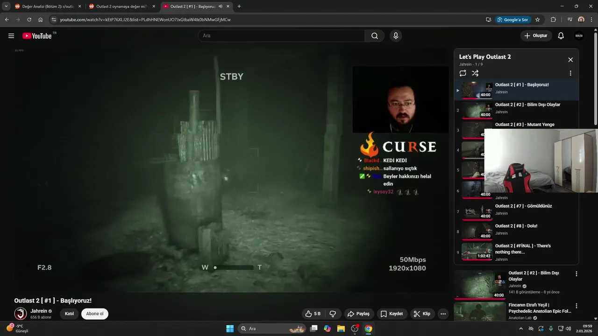Viewport: 598px width, 336px height.
Task: Go to the YouTube home logo
Action: tap(37, 36)
